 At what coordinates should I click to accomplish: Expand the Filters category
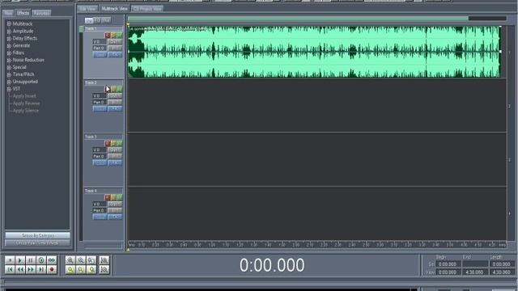[9, 53]
